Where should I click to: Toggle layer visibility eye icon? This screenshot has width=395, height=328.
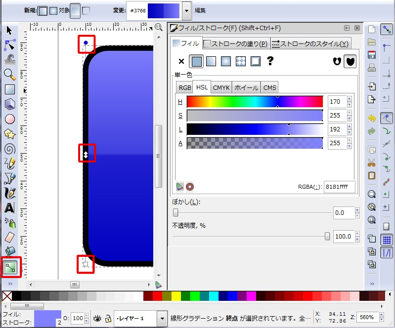click(97, 319)
